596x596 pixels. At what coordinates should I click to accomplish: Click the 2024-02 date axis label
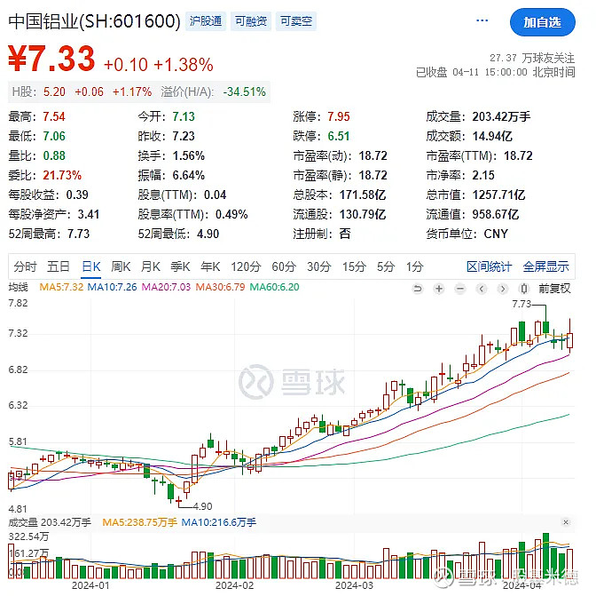tap(234, 585)
